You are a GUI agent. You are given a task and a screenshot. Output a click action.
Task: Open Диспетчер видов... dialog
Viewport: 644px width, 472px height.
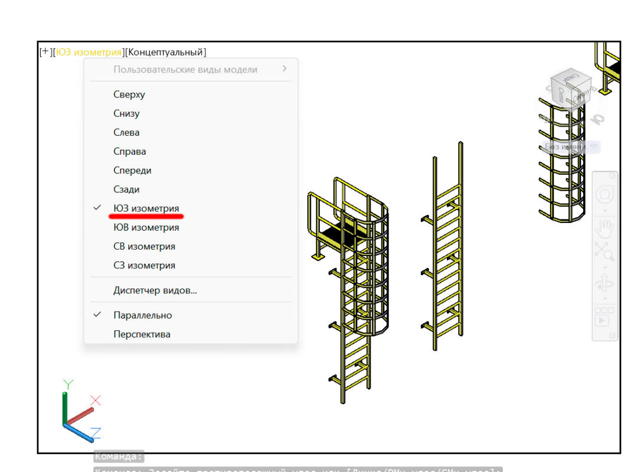coord(155,290)
